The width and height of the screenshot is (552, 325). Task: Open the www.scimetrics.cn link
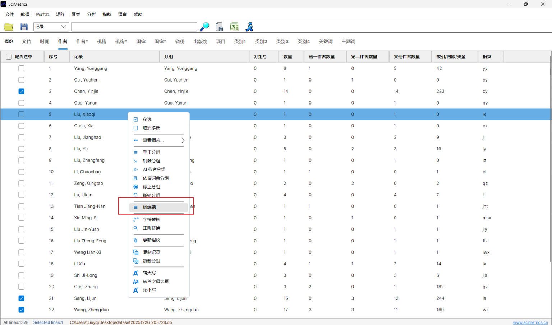click(x=530, y=322)
